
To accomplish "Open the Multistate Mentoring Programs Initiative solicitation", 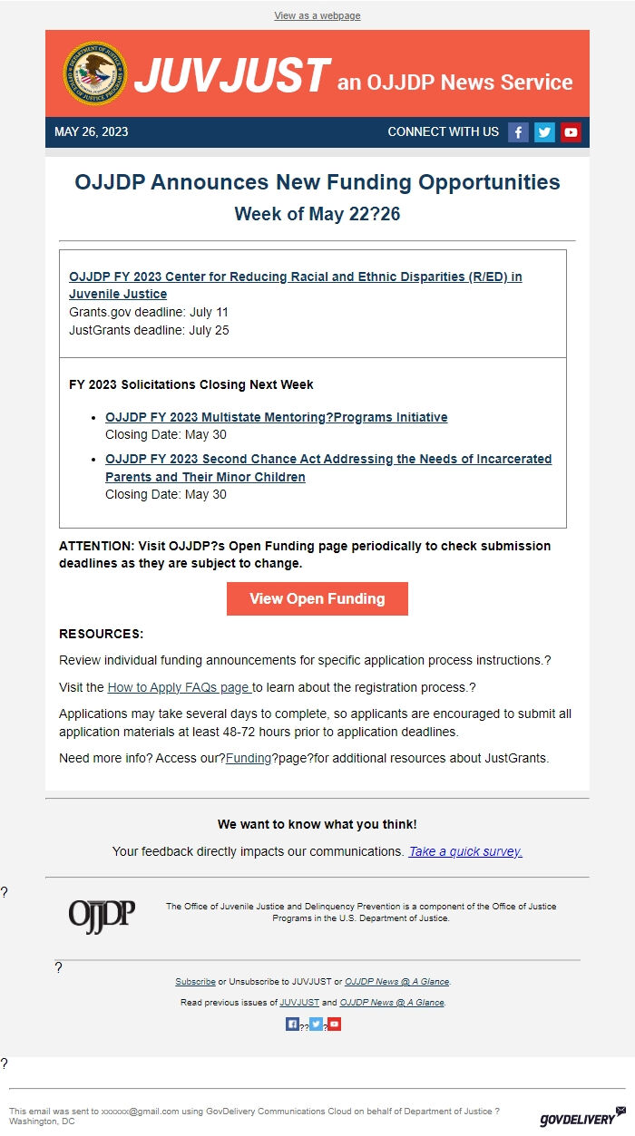I will click(277, 417).
